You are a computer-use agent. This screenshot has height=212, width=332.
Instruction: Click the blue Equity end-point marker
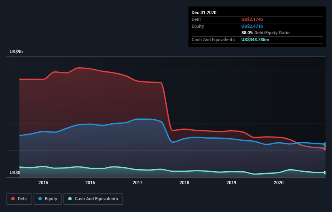[x=325, y=144]
